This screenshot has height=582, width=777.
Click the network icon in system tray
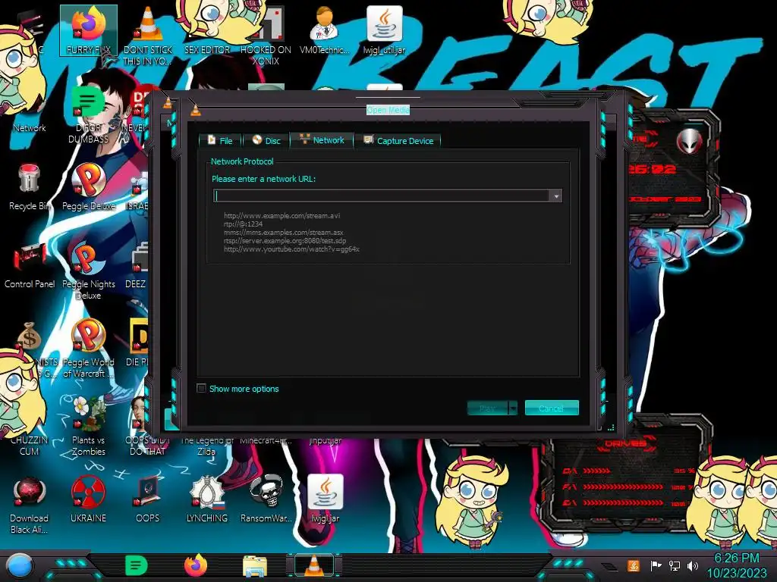click(675, 565)
